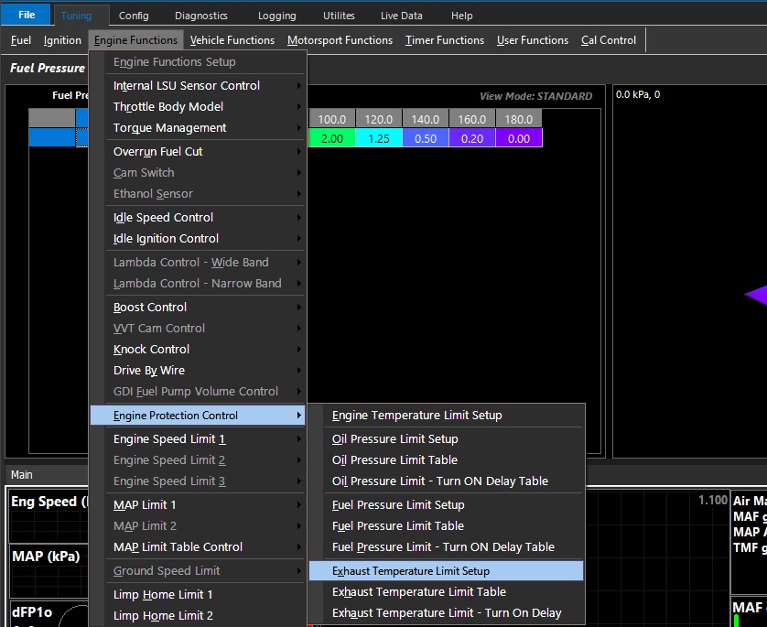Open Exhaust Temperature Limit Setup
Screen dimensions: 767x627
(410, 571)
